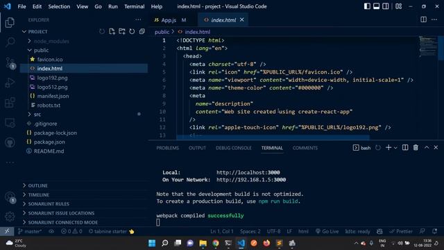444x250 pixels.
Task: Expand SONARLINT ISSUE LOCATIONS section
Action: (x=61, y=213)
